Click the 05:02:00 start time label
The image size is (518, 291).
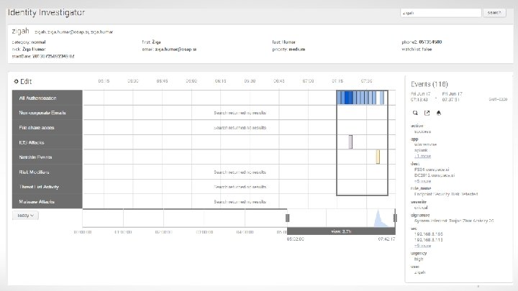coord(296,239)
